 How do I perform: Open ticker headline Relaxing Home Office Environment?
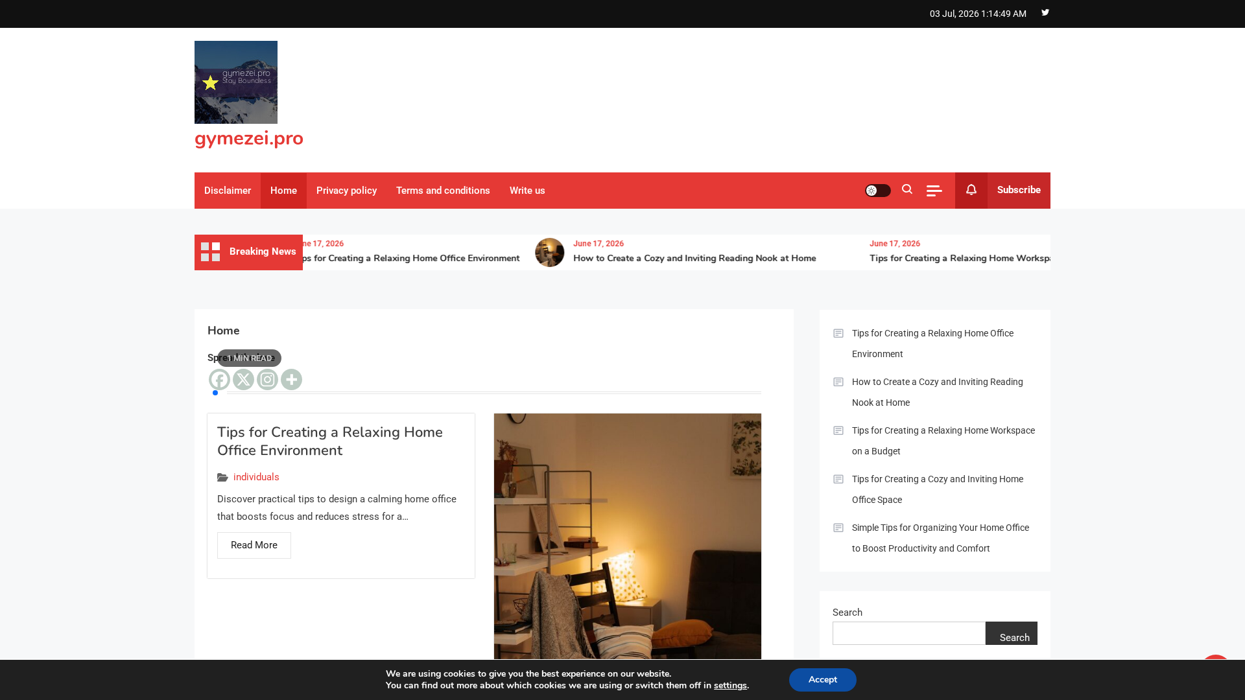[x=412, y=259]
